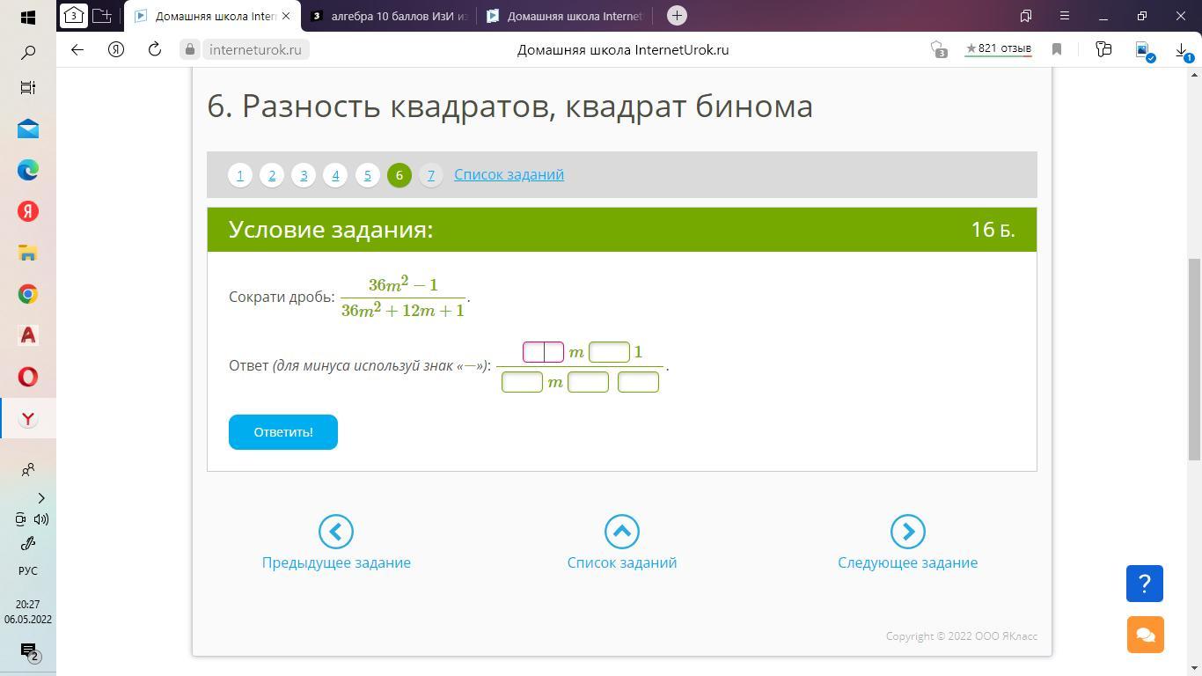
Task: Click the Yandex home button
Action: pos(116,49)
